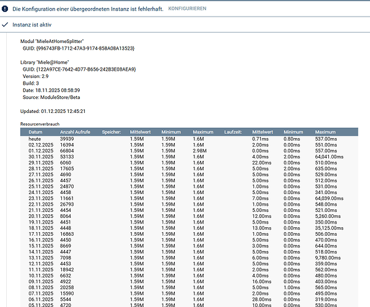Click the blue warning icon in top banner
Screen dimensions: 370x307
click(x=6, y=9)
